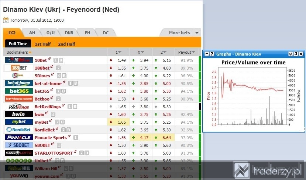
Task: Open the help icon in Graphs window
Action: click(x=212, y=54)
